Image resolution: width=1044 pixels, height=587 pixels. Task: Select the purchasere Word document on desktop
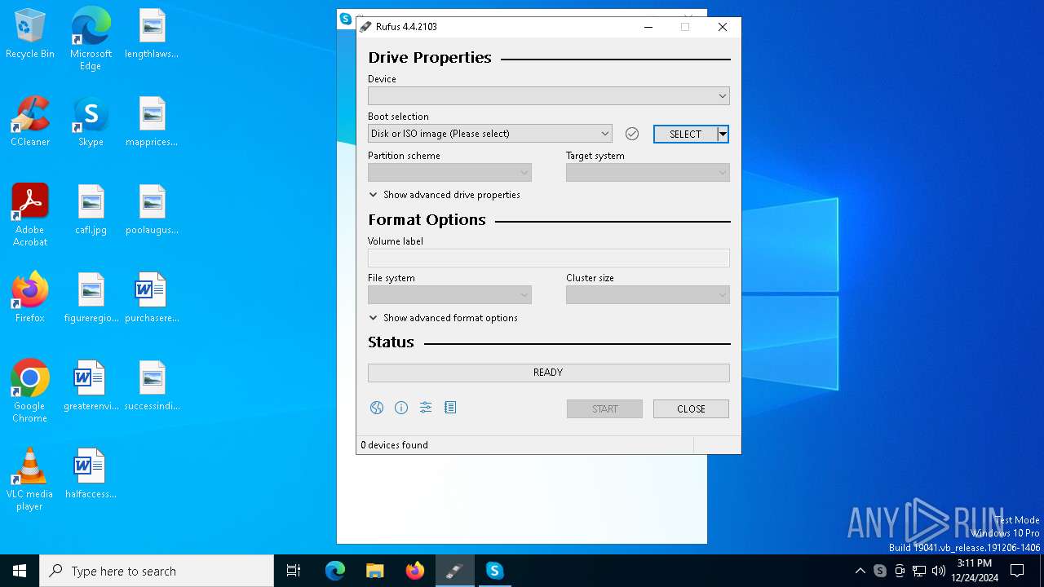152,298
